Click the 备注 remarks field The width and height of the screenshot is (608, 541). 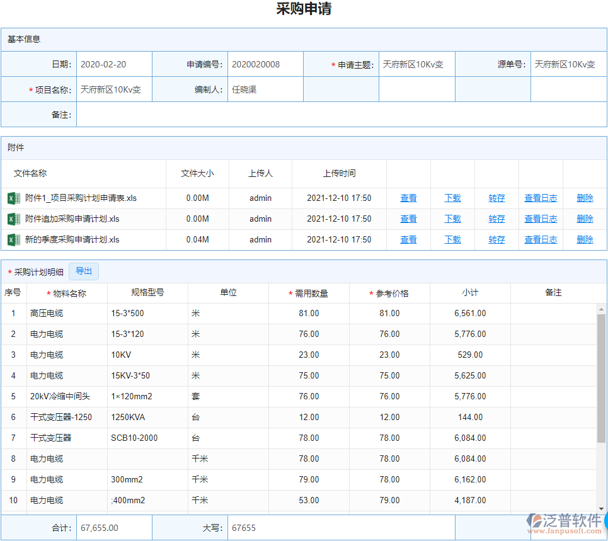[341, 115]
